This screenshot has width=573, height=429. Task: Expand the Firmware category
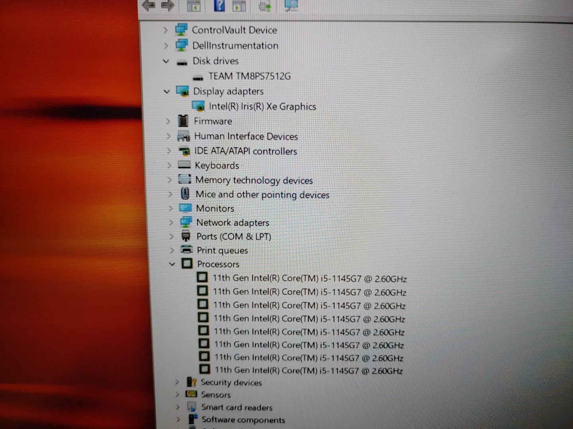pyautogui.click(x=168, y=121)
